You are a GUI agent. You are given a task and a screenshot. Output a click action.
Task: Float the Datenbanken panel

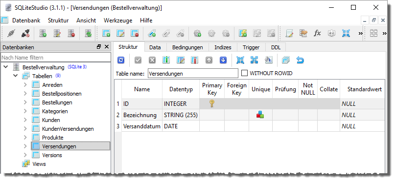pyautogui.click(x=99, y=47)
